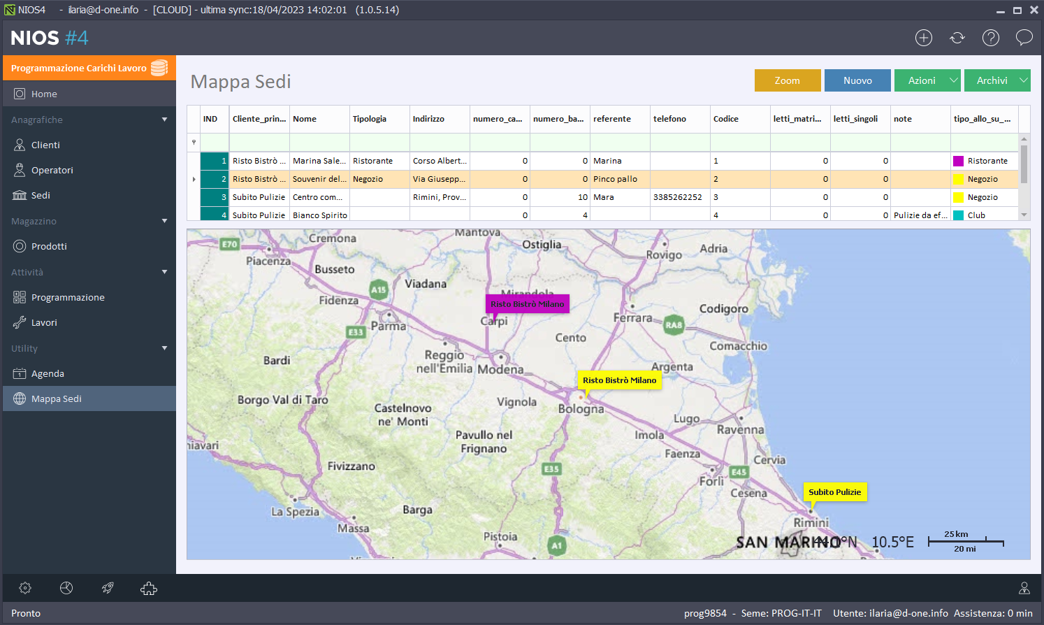Image resolution: width=1044 pixels, height=625 pixels.
Task: Click the database icon beside Programmazione Carichi Lavoro
Action: [159, 68]
